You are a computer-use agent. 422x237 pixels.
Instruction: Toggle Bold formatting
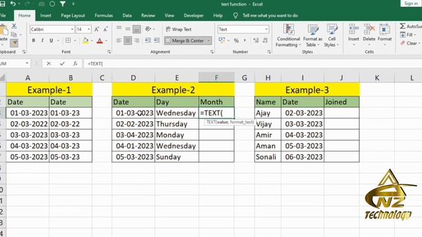pos(34,40)
